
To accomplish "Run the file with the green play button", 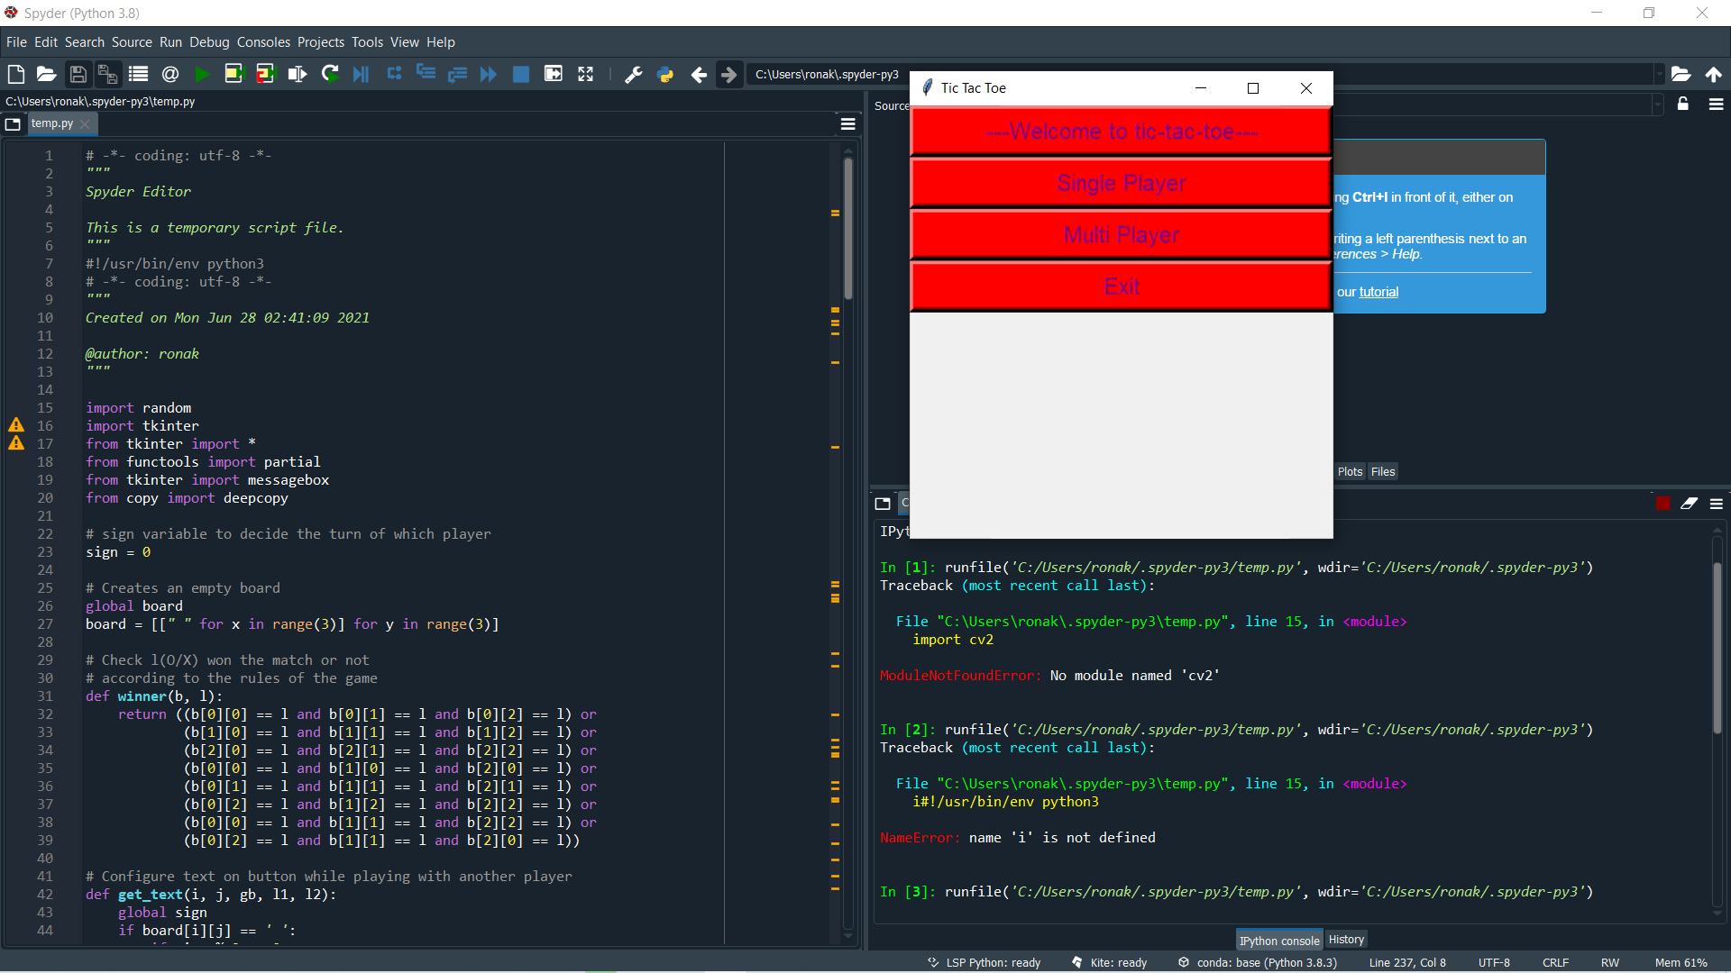I will (x=202, y=75).
